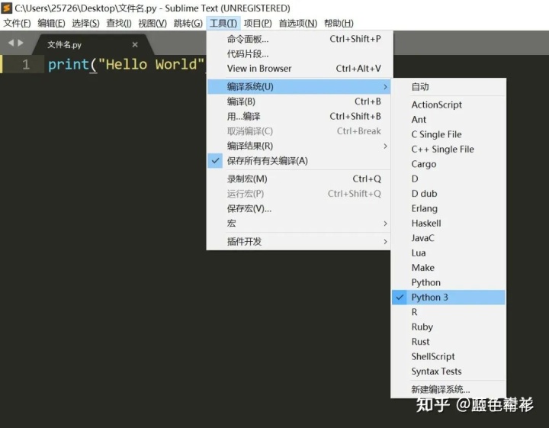
Task: Select ShellScript build system
Action: (x=448, y=356)
